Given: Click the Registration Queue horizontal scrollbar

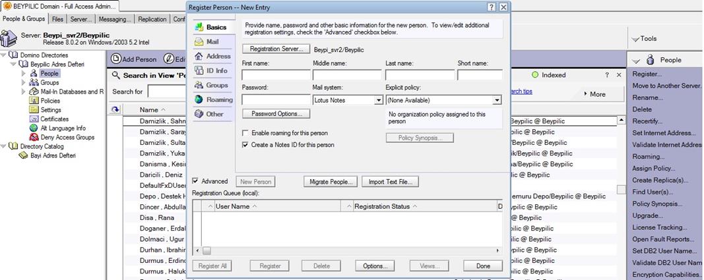Looking at the screenshot, I should (348, 251).
